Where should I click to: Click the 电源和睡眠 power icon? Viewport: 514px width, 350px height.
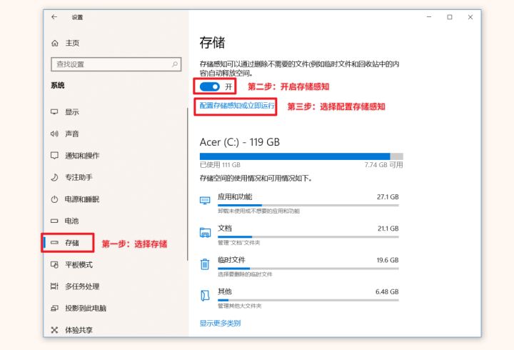[54, 199]
